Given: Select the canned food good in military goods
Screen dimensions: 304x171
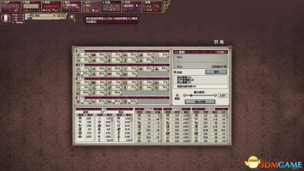Looking at the screenshot, I should click(x=131, y=101).
